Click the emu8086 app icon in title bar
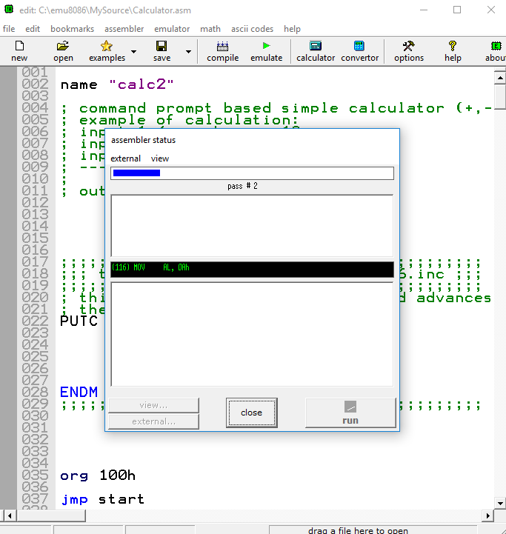 9,9
